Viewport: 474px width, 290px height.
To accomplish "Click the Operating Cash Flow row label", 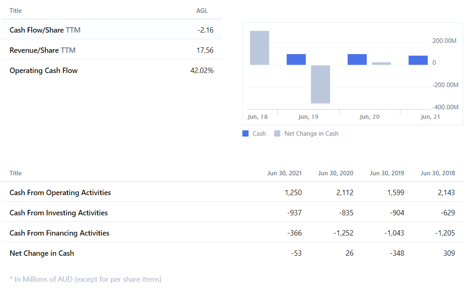I will point(43,71).
